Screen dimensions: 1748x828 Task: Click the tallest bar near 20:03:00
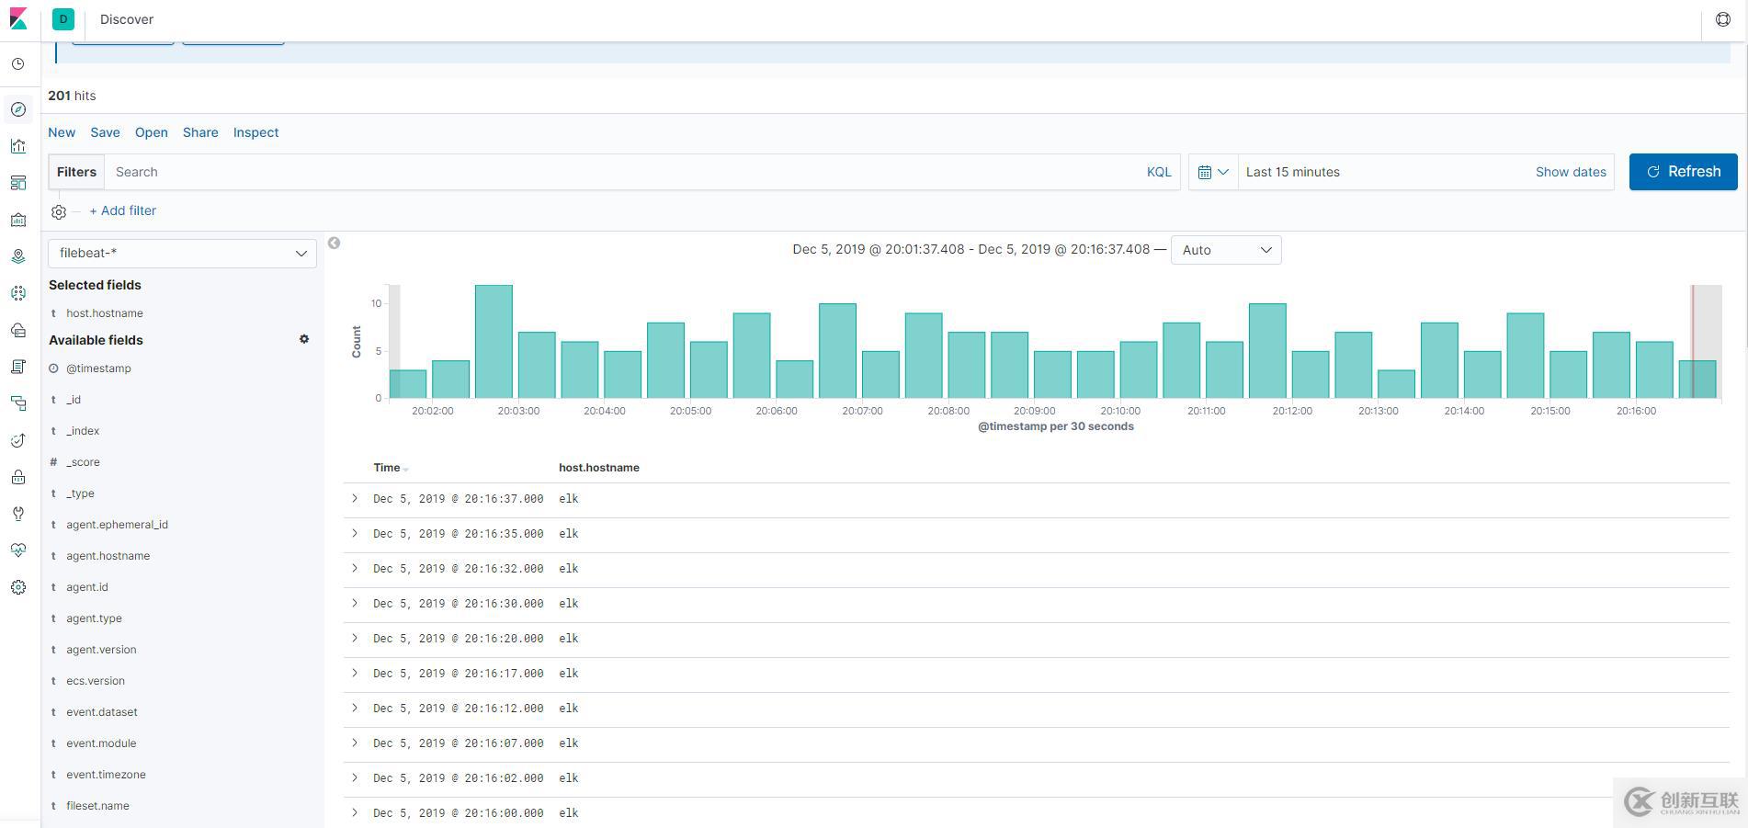coord(494,341)
